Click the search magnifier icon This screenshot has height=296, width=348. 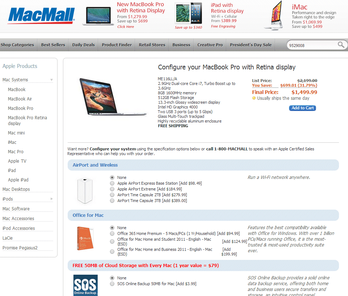pyautogui.click(x=341, y=45)
